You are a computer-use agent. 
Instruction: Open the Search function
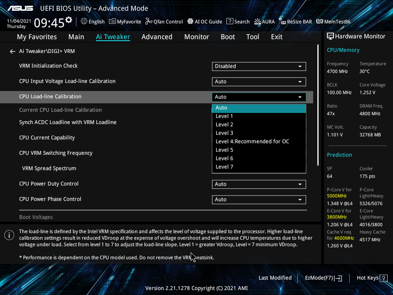tap(238, 22)
